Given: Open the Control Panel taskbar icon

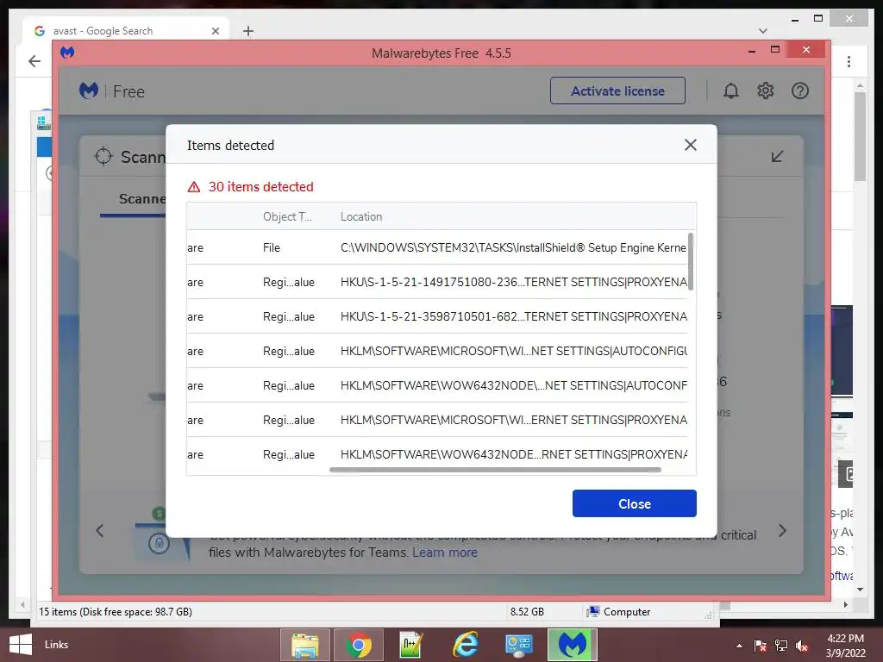Looking at the screenshot, I should pos(518,645).
